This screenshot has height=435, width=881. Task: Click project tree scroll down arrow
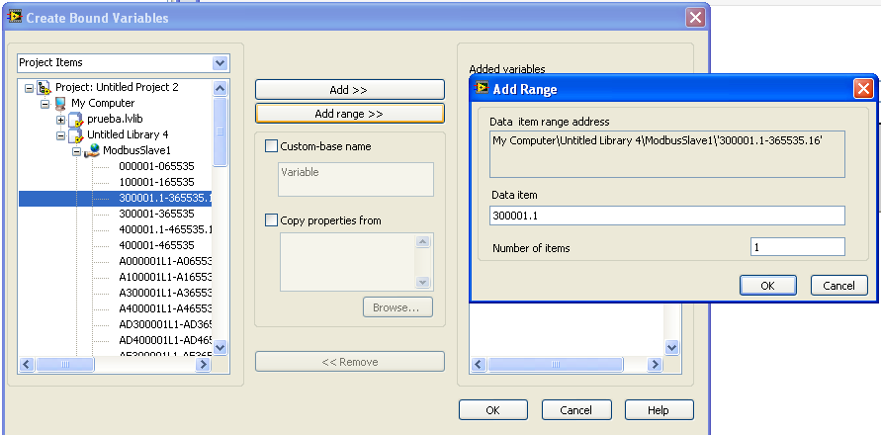pos(220,348)
